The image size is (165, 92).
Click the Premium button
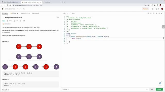coord(145,9)
